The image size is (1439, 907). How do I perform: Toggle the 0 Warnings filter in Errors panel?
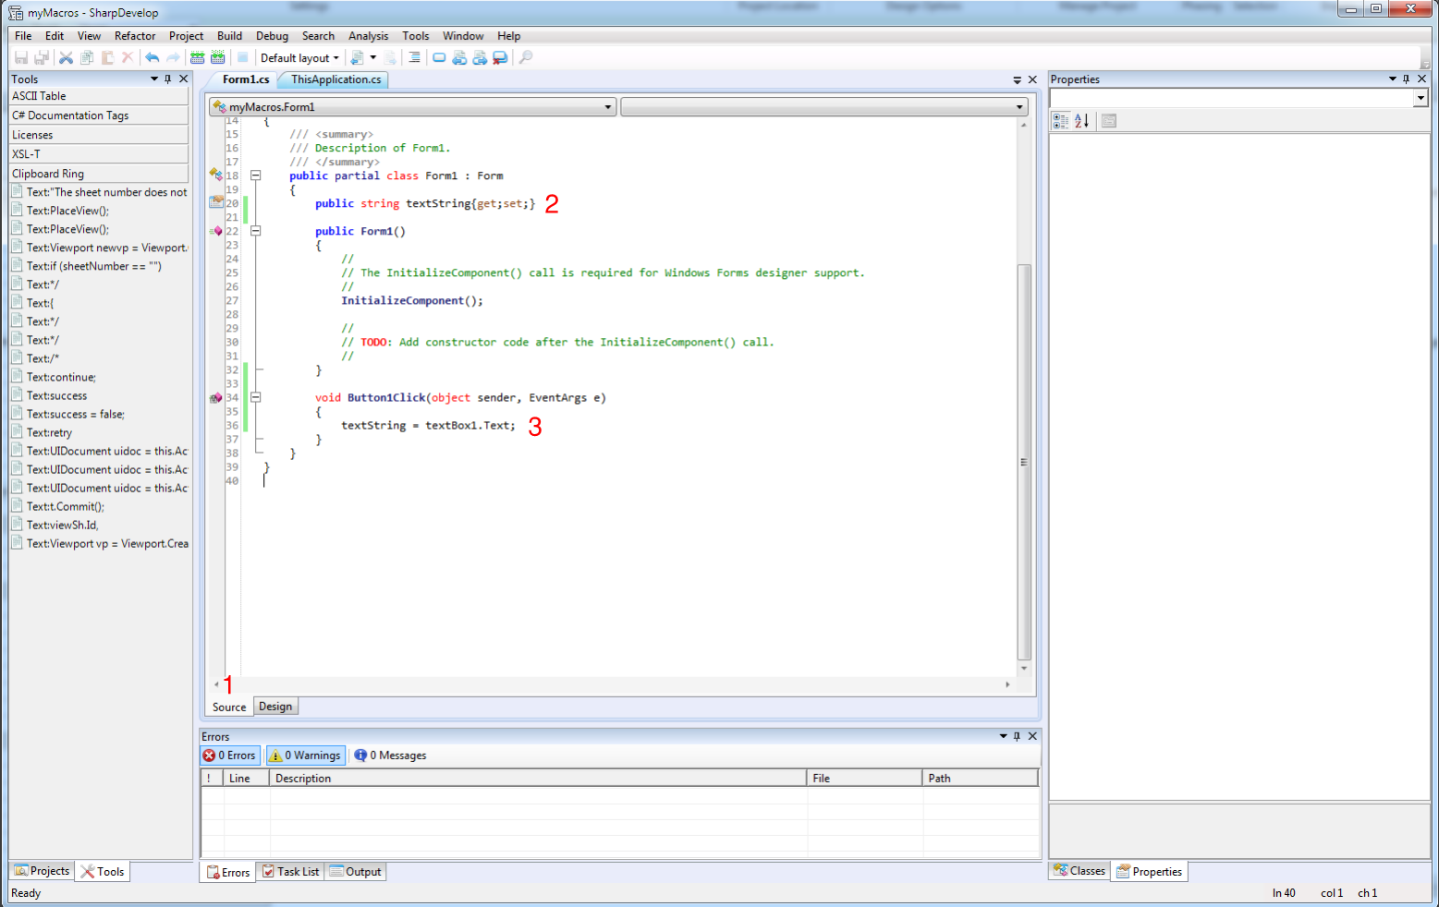pos(304,755)
